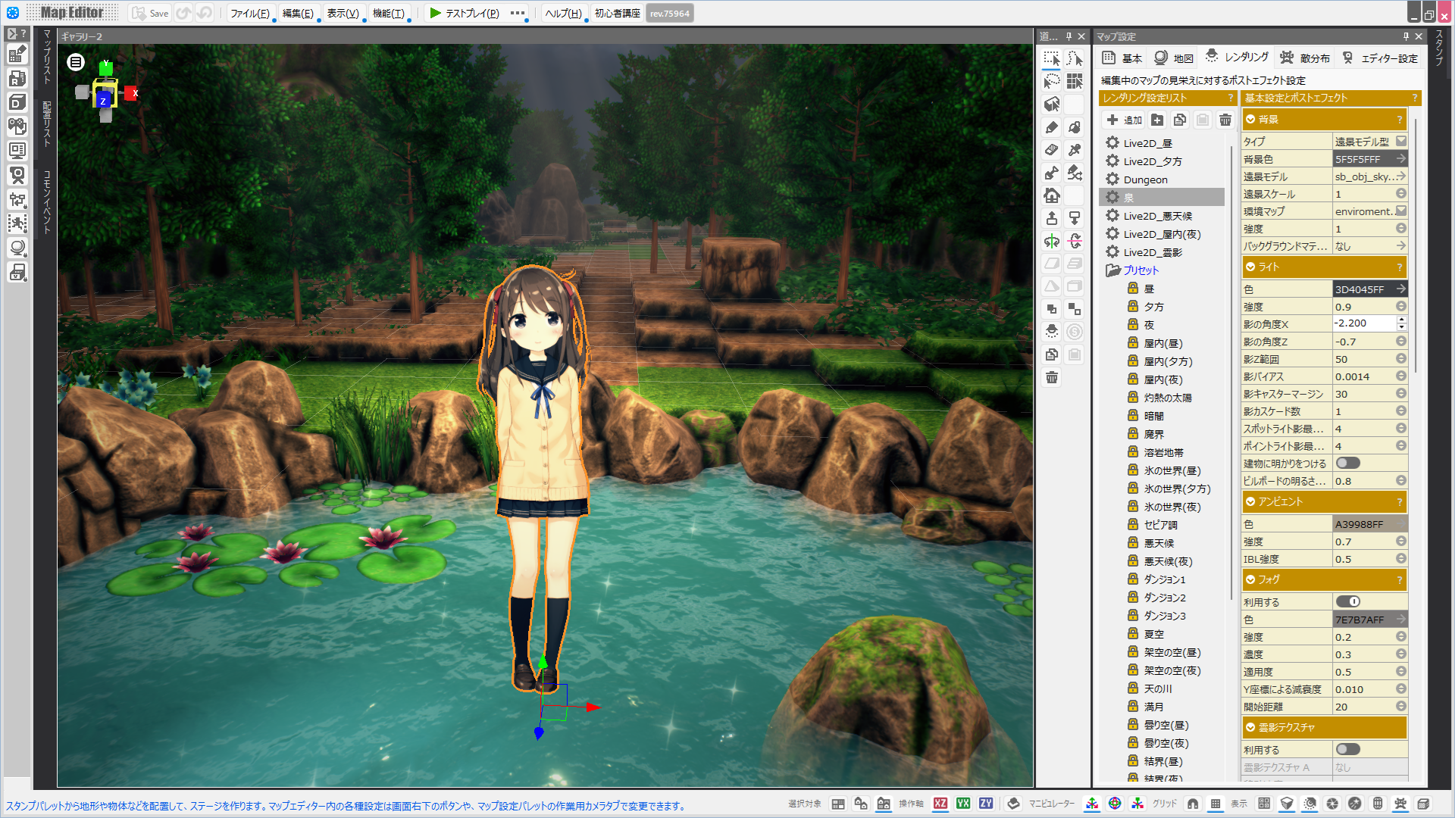The width and height of the screenshot is (1455, 818).
Task: Toggle the YX operation axis button
Action: click(x=963, y=804)
